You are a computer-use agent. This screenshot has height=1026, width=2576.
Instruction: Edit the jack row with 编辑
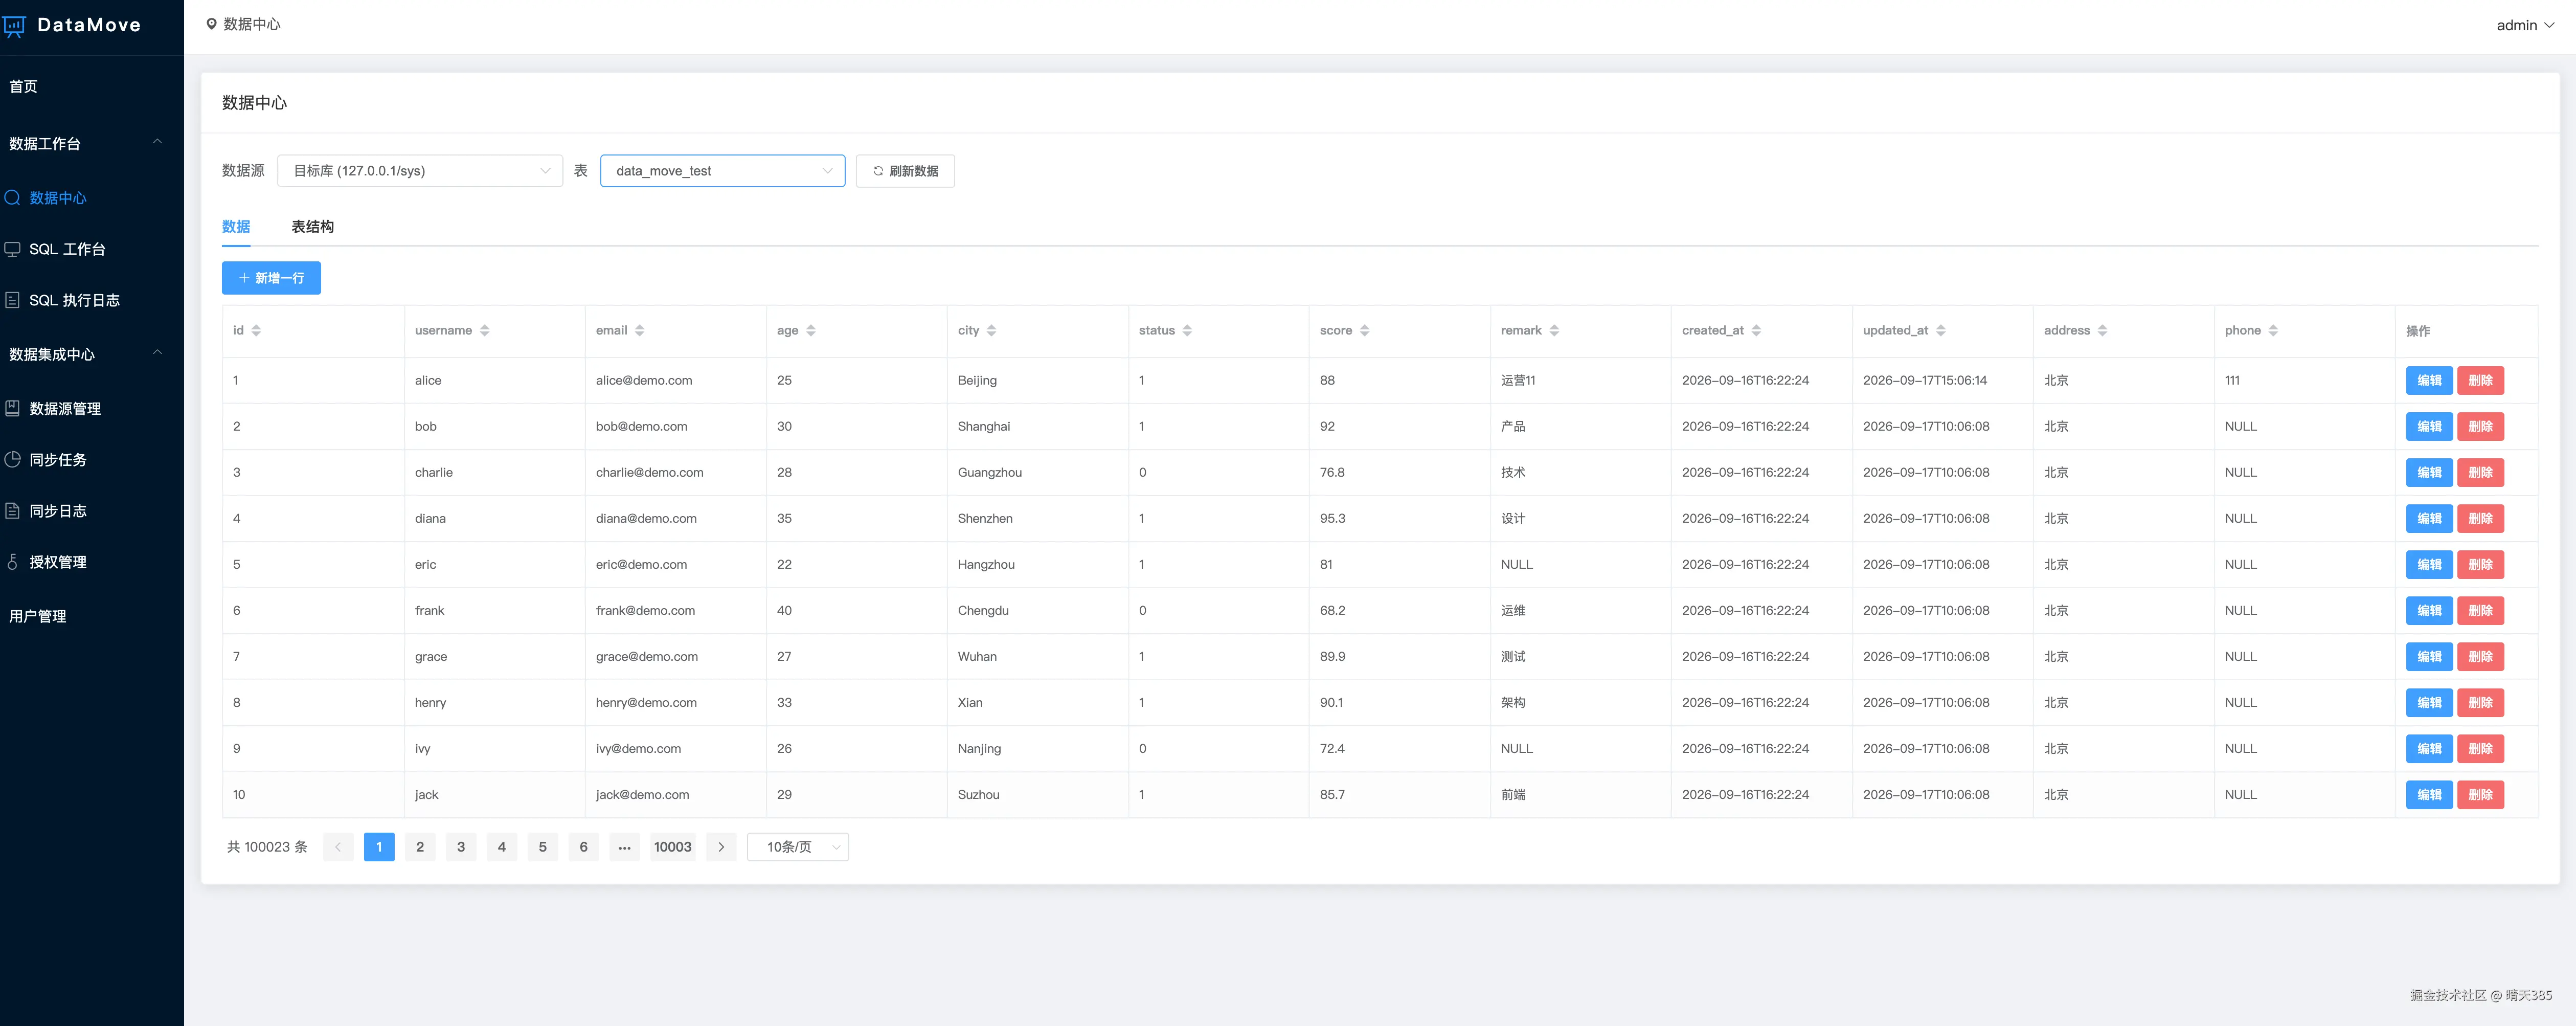point(2428,794)
